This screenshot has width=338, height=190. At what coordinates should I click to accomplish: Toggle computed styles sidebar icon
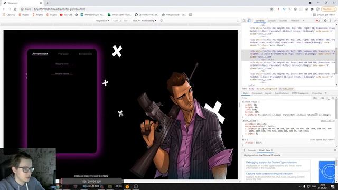pos(332,98)
